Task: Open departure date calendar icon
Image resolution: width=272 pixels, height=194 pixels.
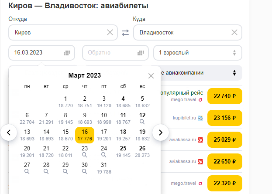Action: click(x=67, y=53)
